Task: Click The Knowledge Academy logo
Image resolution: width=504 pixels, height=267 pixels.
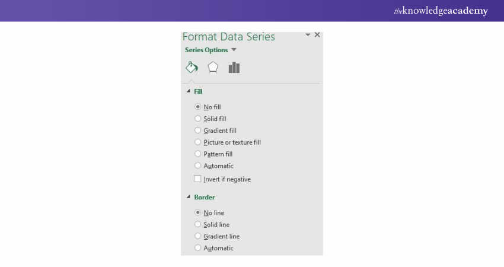Action: coord(441,11)
